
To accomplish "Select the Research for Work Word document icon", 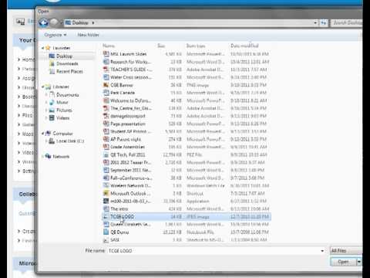I will (106, 62).
